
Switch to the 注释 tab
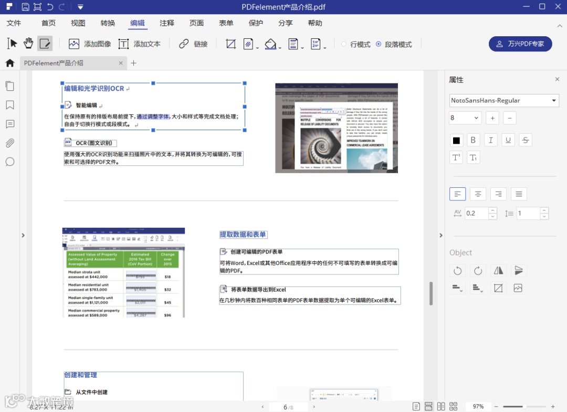tap(167, 23)
